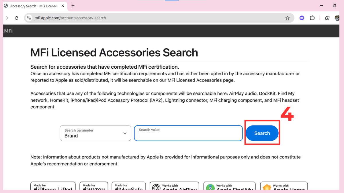Image resolution: width=344 pixels, height=193 pixels.
Task: Click the browser forward arrow
Action: coord(6,18)
